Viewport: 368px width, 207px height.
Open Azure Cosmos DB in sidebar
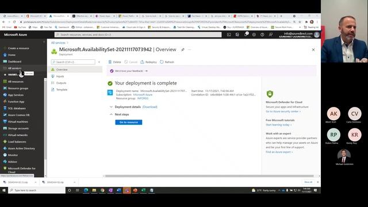(x=18, y=115)
